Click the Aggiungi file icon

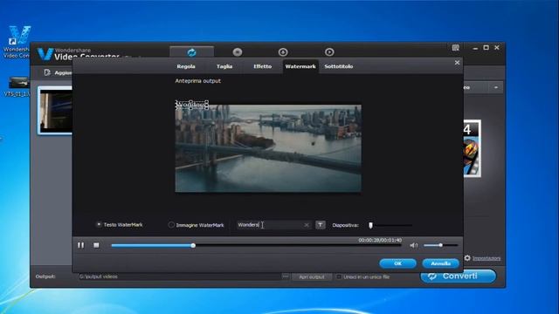click(x=47, y=72)
